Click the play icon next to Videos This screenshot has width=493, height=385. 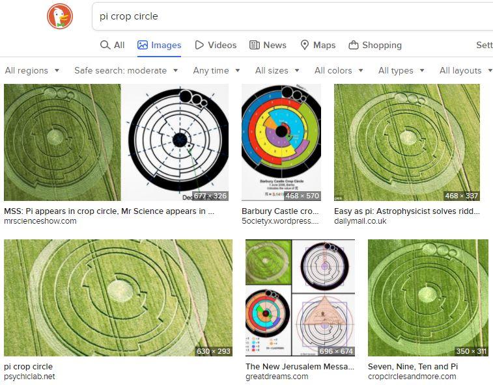pyautogui.click(x=199, y=45)
